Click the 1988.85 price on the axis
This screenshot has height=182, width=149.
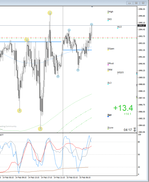click(141, 84)
